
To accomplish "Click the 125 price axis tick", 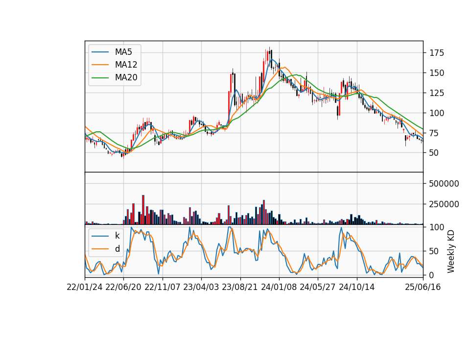I will click(436, 93).
